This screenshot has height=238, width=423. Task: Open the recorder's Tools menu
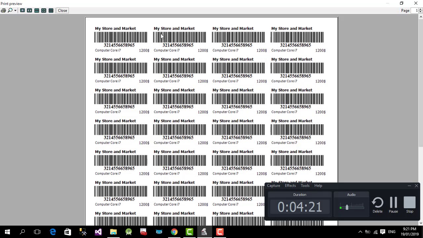pyautogui.click(x=305, y=186)
